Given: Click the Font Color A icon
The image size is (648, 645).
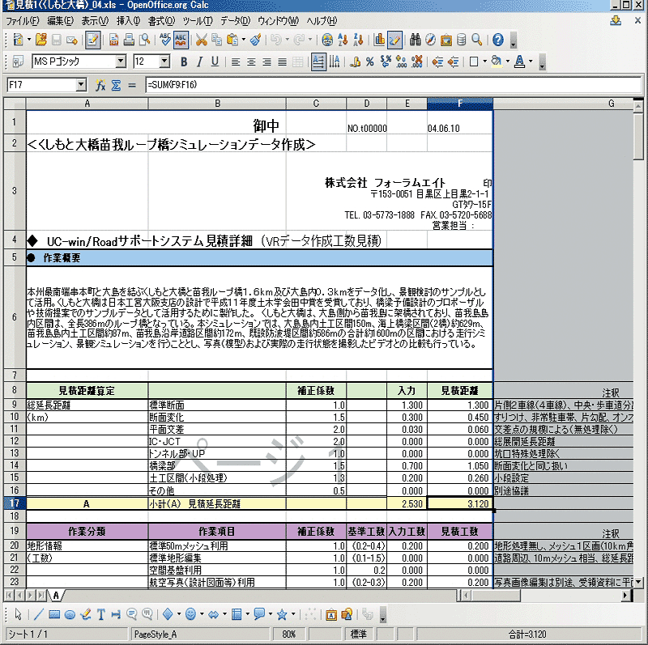Looking at the screenshot, I should coord(519,62).
